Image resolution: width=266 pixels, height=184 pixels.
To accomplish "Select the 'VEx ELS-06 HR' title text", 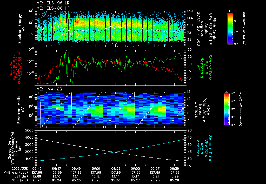I will [x=54, y=8].
